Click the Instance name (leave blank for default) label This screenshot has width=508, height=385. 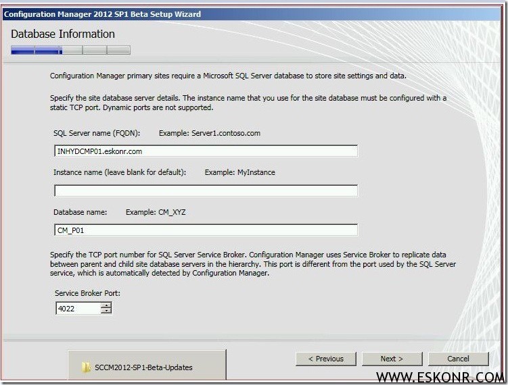tap(120, 172)
